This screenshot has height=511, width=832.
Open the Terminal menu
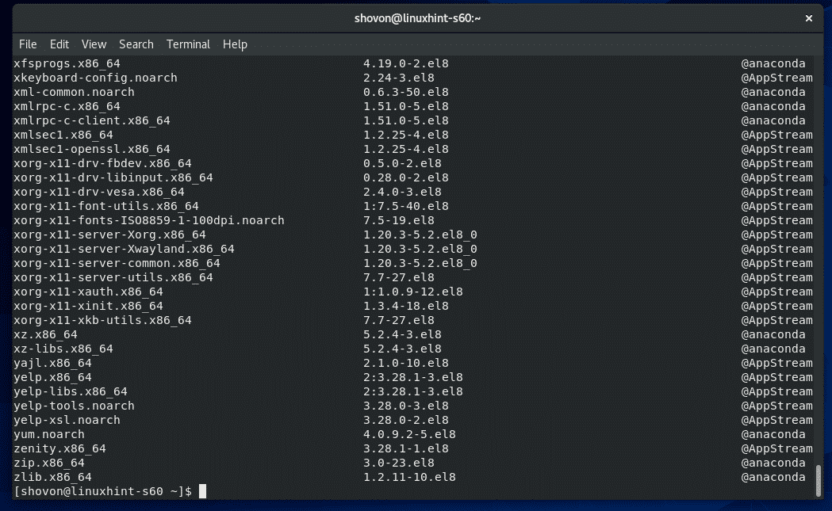click(x=188, y=44)
